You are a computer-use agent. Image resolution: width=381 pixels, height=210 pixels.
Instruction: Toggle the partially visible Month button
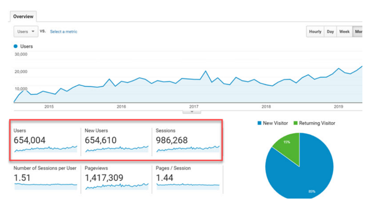pyautogui.click(x=358, y=32)
